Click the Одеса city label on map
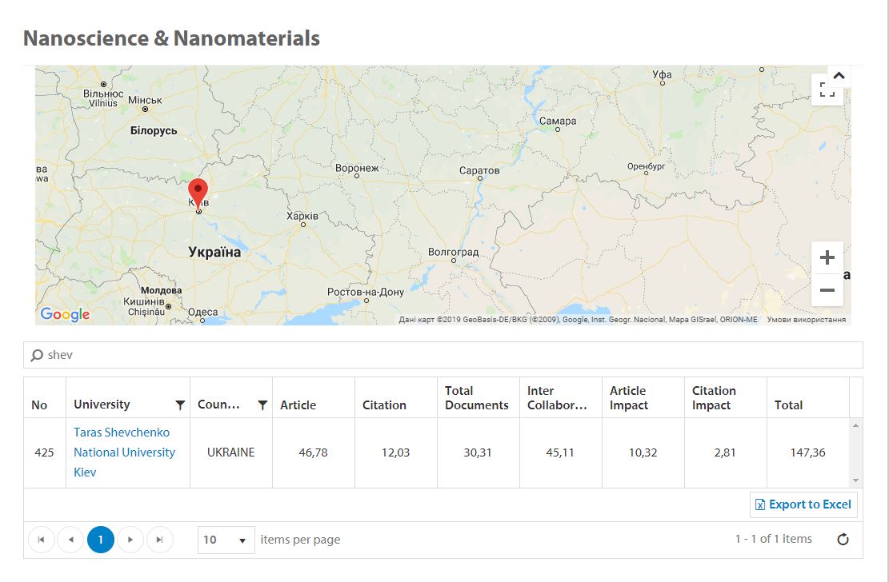Viewport: 889px width, 582px height. (202, 312)
